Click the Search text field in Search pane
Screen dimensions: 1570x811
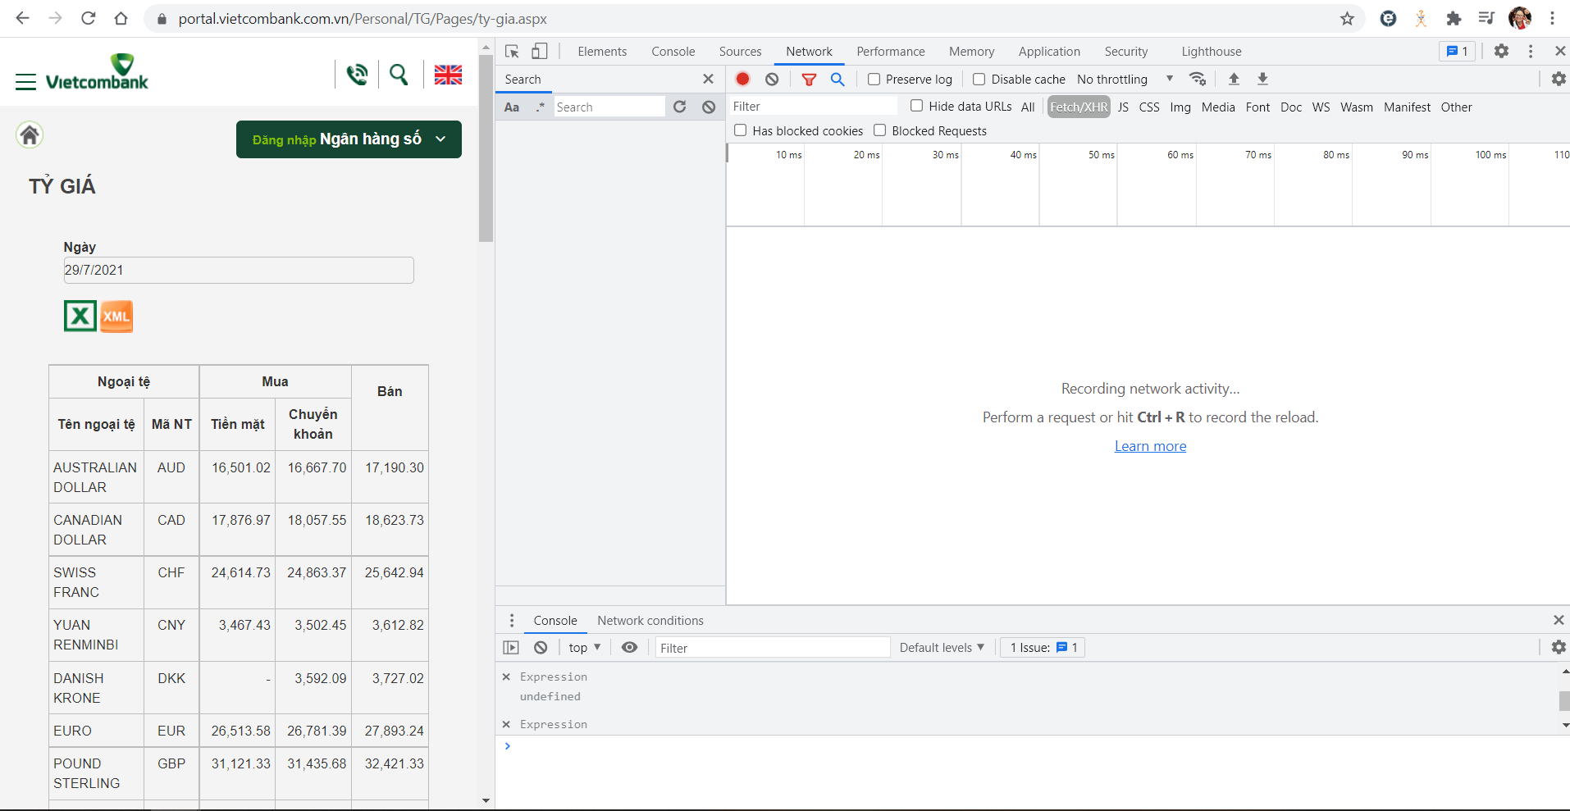click(609, 107)
